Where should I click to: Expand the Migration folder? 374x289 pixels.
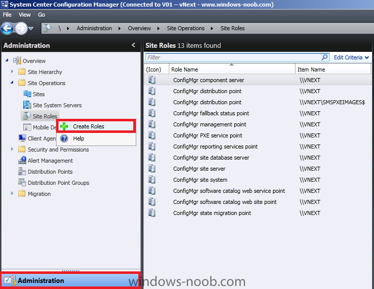pos(12,193)
